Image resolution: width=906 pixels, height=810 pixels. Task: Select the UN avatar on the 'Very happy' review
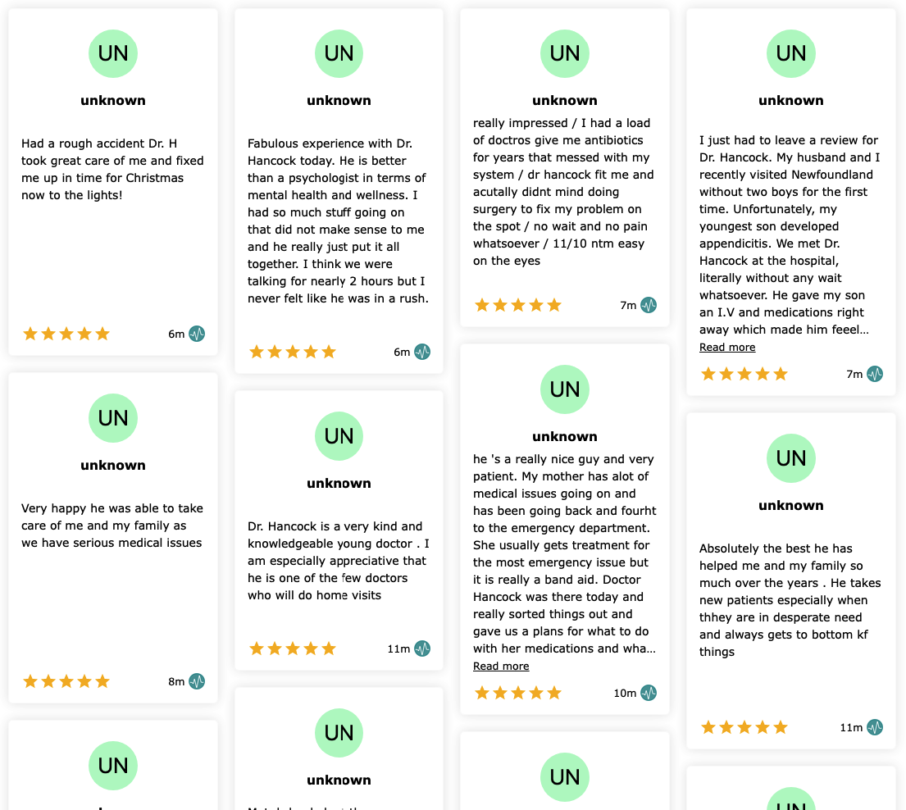pyautogui.click(x=112, y=418)
